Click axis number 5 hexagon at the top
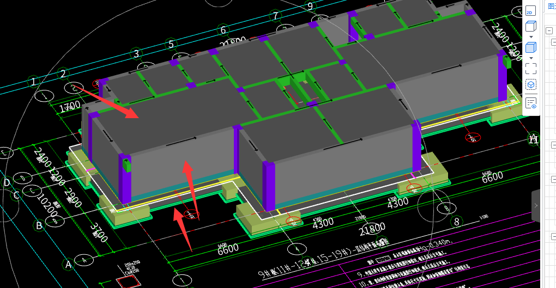 171,44
